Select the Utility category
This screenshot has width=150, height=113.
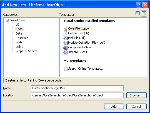coord(19,47)
